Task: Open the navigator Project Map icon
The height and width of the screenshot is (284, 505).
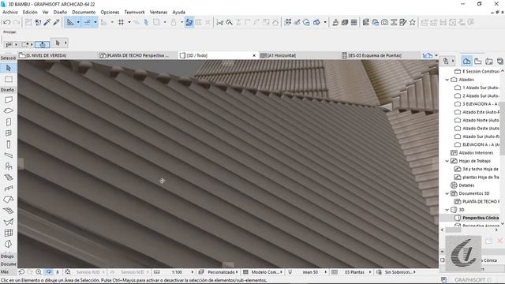Action: [x=466, y=61]
